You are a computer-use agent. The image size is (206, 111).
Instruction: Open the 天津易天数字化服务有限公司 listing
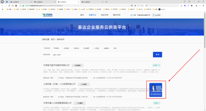[x=56, y=65]
